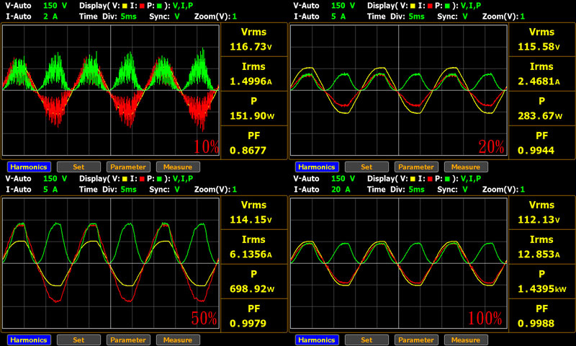Click V-Auto 150 V in the 10% panel

point(55,6)
